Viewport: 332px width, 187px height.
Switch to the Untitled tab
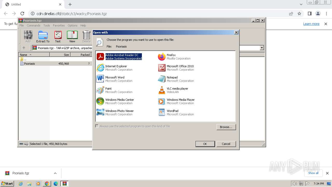[x=33, y=4]
